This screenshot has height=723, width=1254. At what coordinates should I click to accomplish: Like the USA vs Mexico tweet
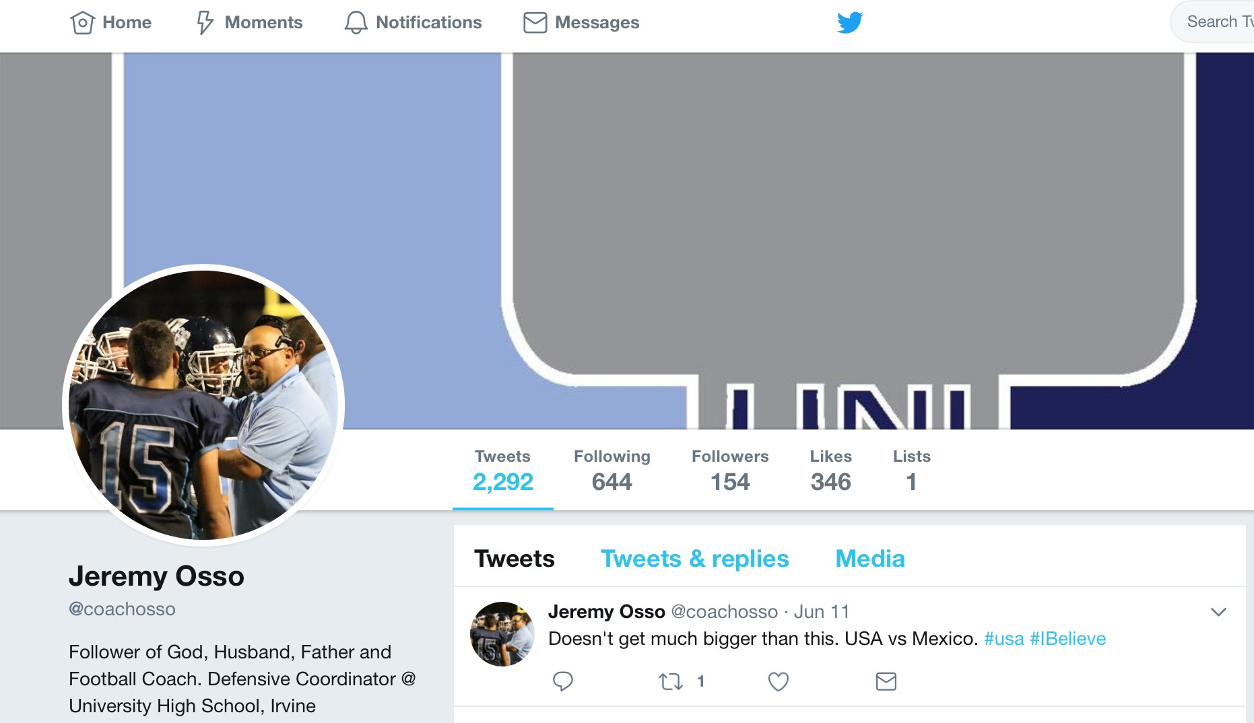778,682
